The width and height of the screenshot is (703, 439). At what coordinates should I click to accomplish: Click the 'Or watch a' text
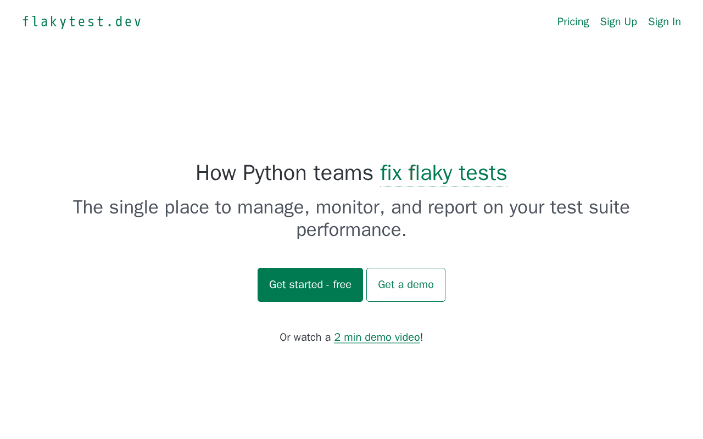click(305, 337)
